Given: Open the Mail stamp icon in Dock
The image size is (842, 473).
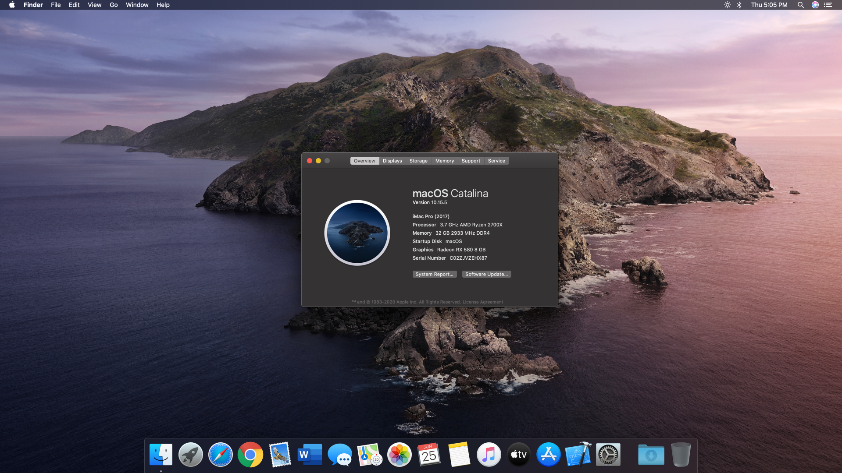Looking at the screenshot, I should coord(280,455).
